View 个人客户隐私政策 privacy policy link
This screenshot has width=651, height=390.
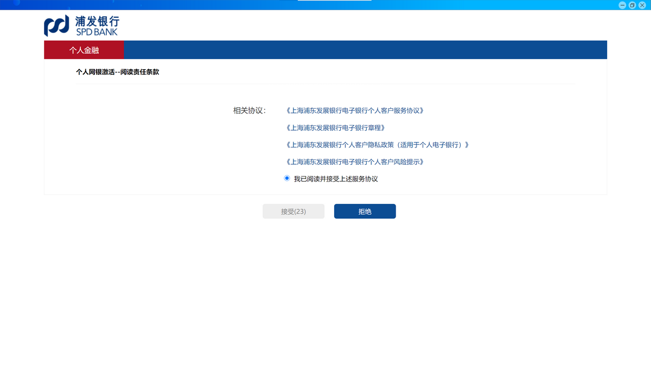tap(377, 145)
